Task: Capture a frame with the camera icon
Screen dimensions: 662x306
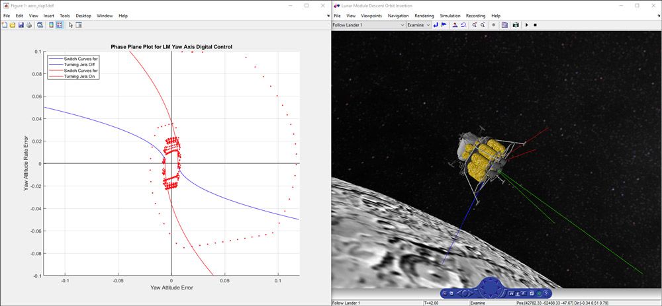Action: pyautogui.click(x=516, y=25)
